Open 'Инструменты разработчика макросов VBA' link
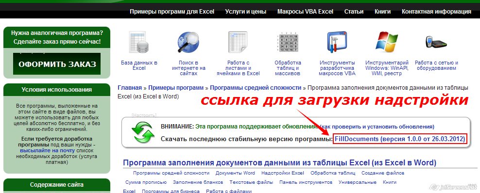Image resolution: width=480 pixels, height=193 pixels. click(337, 68)
